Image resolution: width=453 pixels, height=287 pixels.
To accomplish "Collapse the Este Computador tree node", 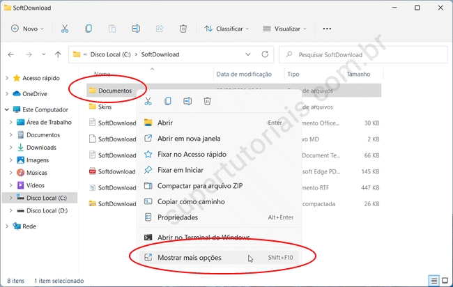I will [6, 109].
